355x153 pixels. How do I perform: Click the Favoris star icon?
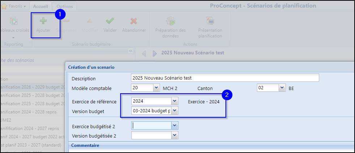coord(4,6)
